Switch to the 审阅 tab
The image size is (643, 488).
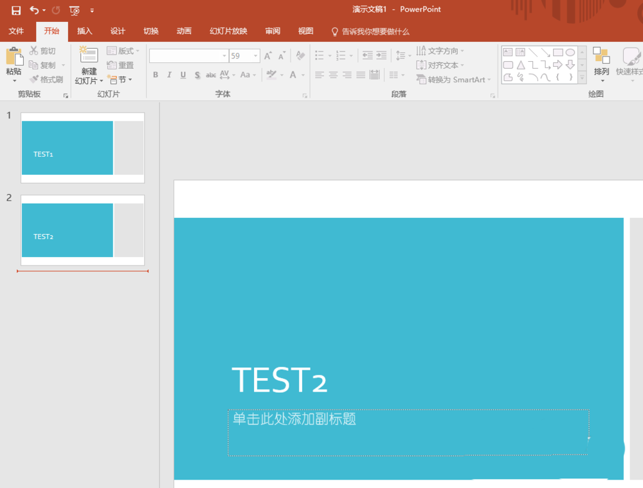(x=273, y=31)
